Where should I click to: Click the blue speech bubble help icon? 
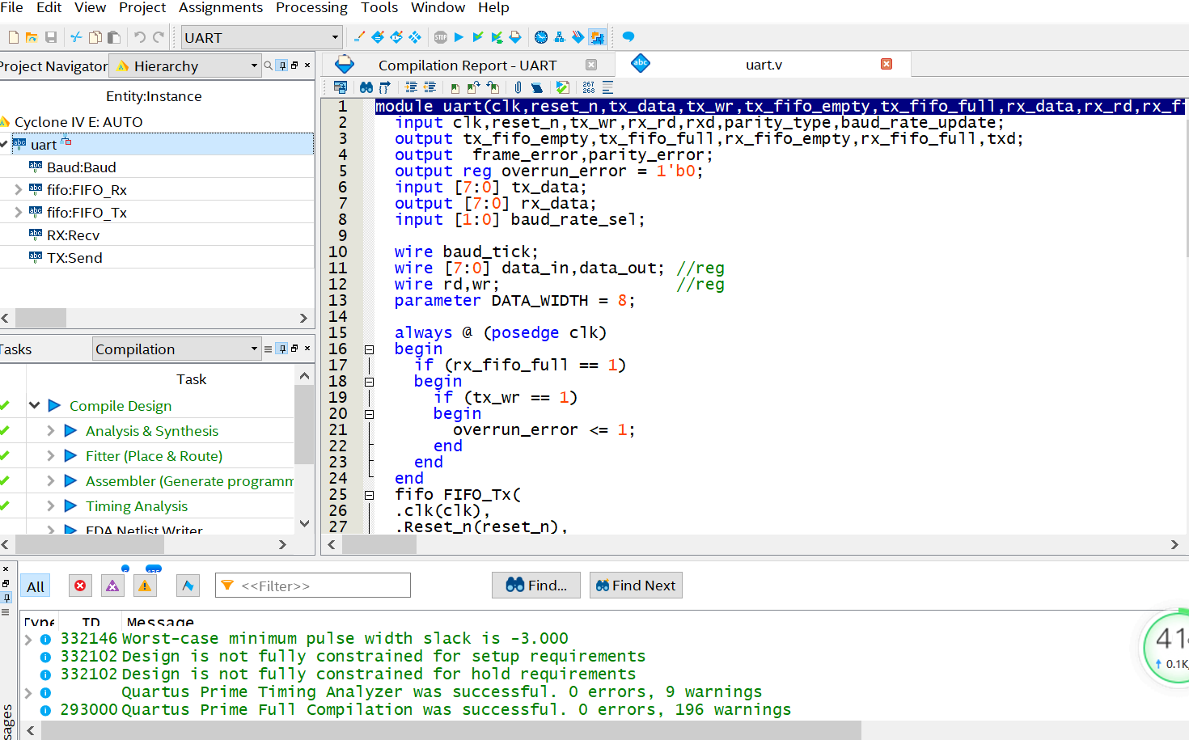[628, 37]
